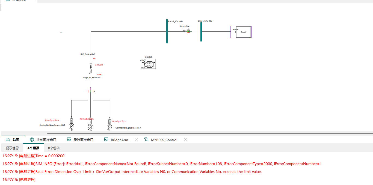Click the Exbus Circuit block
The image size is (373, 185).
pyautogui.click(x=241, y=32)
